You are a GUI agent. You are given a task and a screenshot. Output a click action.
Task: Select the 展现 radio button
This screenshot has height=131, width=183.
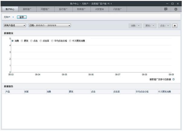click(x=22, y=41)
